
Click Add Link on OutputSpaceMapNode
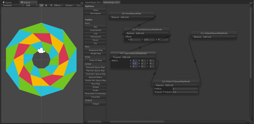coord(207,37)
